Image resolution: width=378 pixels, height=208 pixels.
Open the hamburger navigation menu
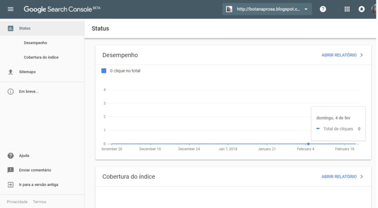click(x=10, y=9)
